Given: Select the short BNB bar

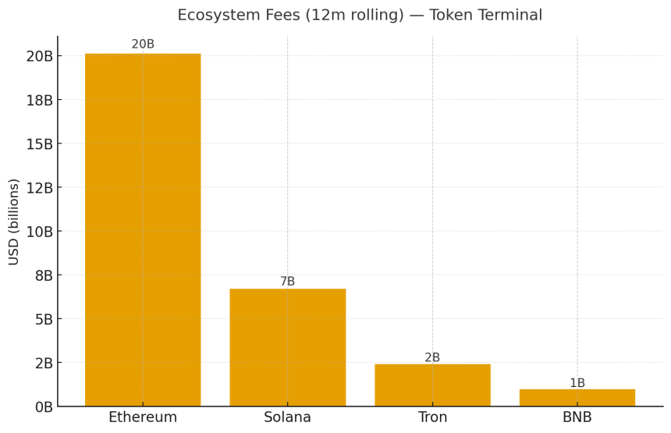Looking at the screenshot, I should (577, 397).
